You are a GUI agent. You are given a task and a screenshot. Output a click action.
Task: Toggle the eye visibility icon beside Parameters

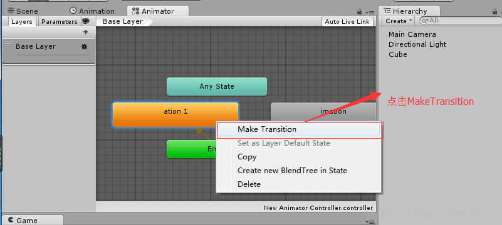(x=85, y=21)
